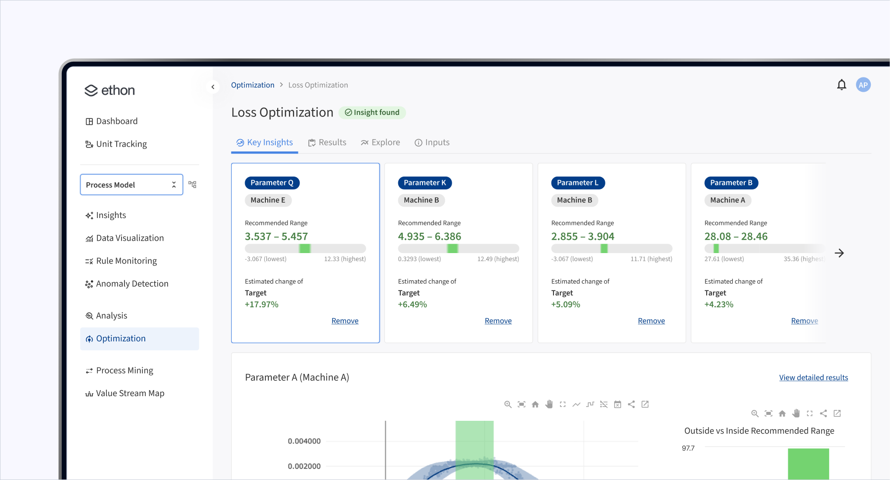Screen dimensions: 890x480
Task: Open the scatter chart in a new window
Action: pos(645,404)
